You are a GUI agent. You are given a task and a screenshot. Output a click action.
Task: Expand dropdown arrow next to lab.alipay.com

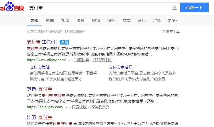coord(66,107)
